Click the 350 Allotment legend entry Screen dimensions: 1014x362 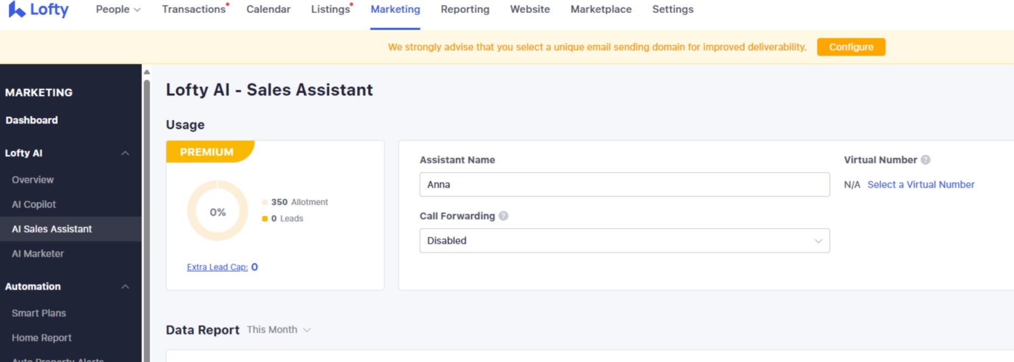tap(295, 202)
